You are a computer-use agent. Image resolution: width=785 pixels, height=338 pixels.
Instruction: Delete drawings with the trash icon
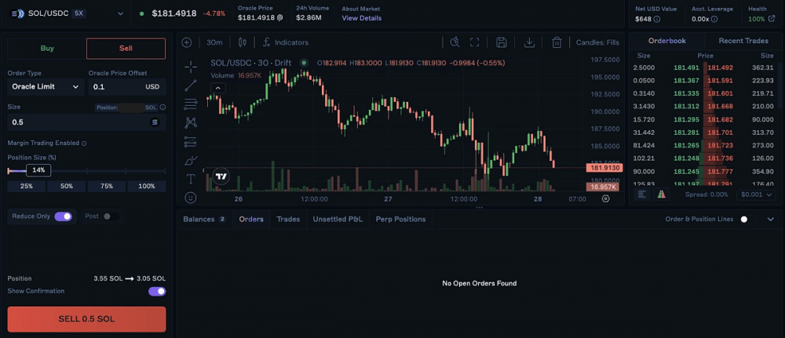pos(557,42)
